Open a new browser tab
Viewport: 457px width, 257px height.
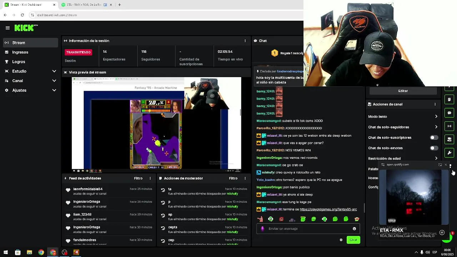point(119,5)
